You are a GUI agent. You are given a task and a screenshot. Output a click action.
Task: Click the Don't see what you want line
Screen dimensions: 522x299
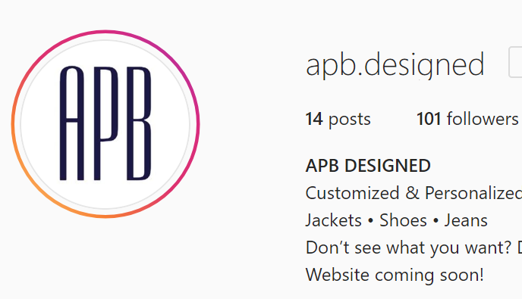[414, 248]
